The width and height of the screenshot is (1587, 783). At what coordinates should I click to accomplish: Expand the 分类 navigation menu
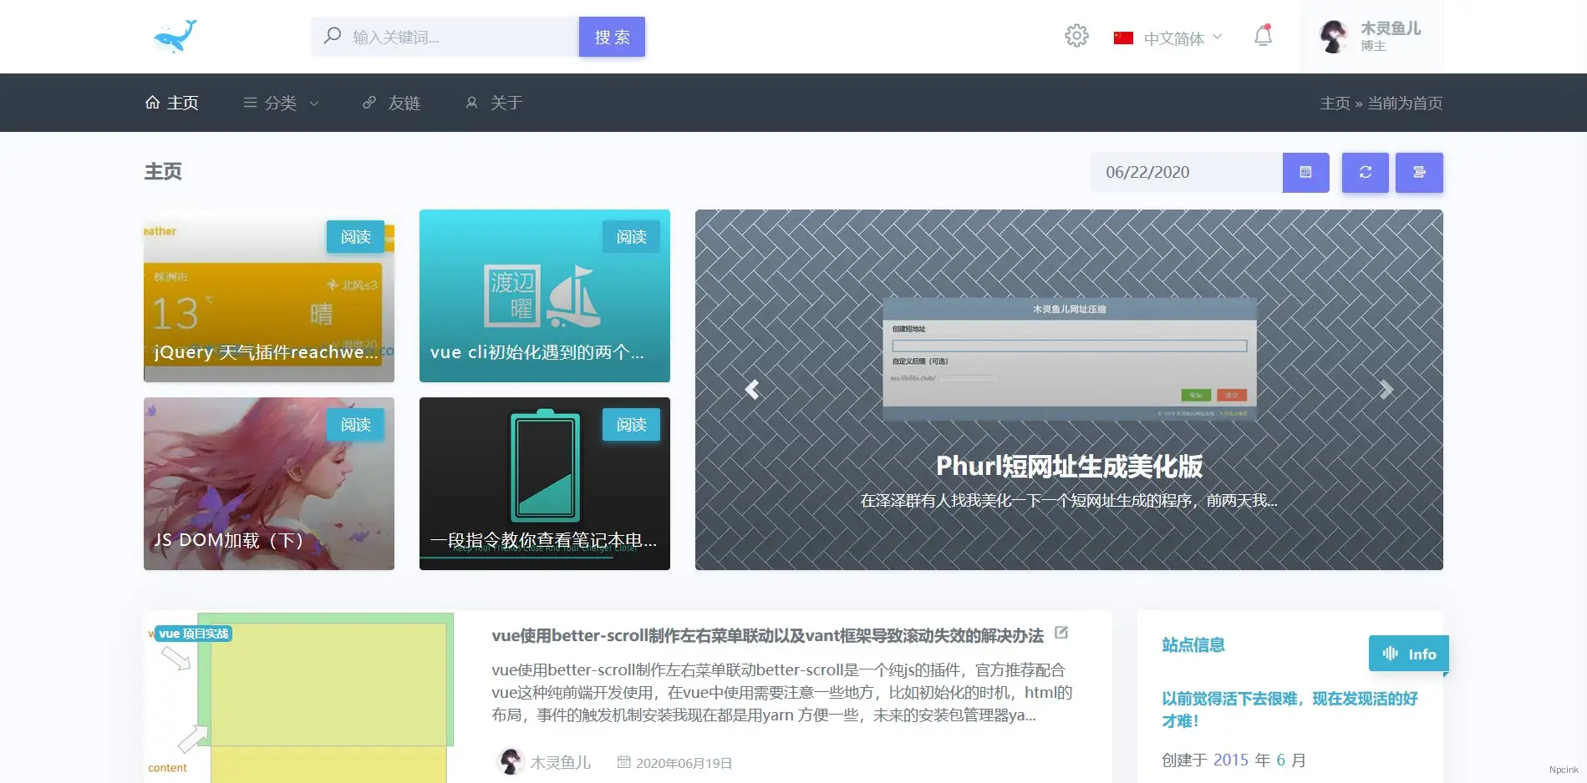tap(280, 102)
